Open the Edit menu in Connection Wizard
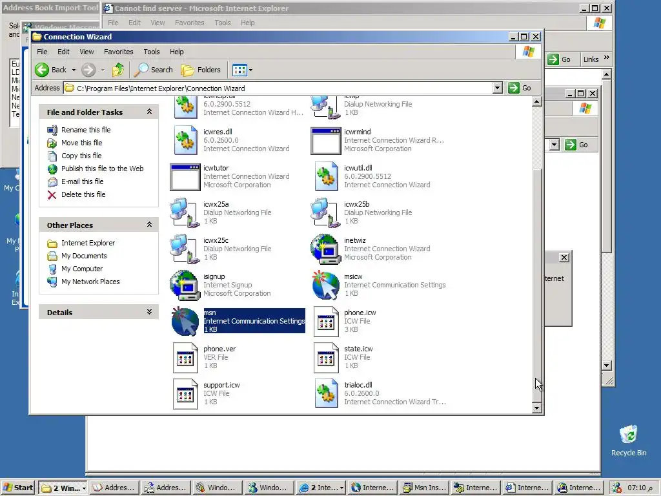Image resolution: width=661 pixels, height=496 pixels. [63, 52]
